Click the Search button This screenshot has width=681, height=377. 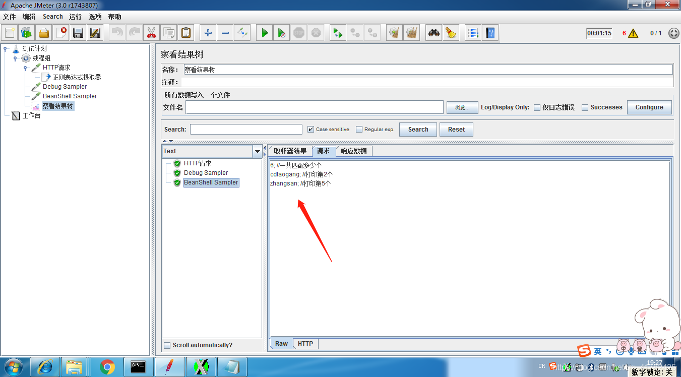[418, 130]
